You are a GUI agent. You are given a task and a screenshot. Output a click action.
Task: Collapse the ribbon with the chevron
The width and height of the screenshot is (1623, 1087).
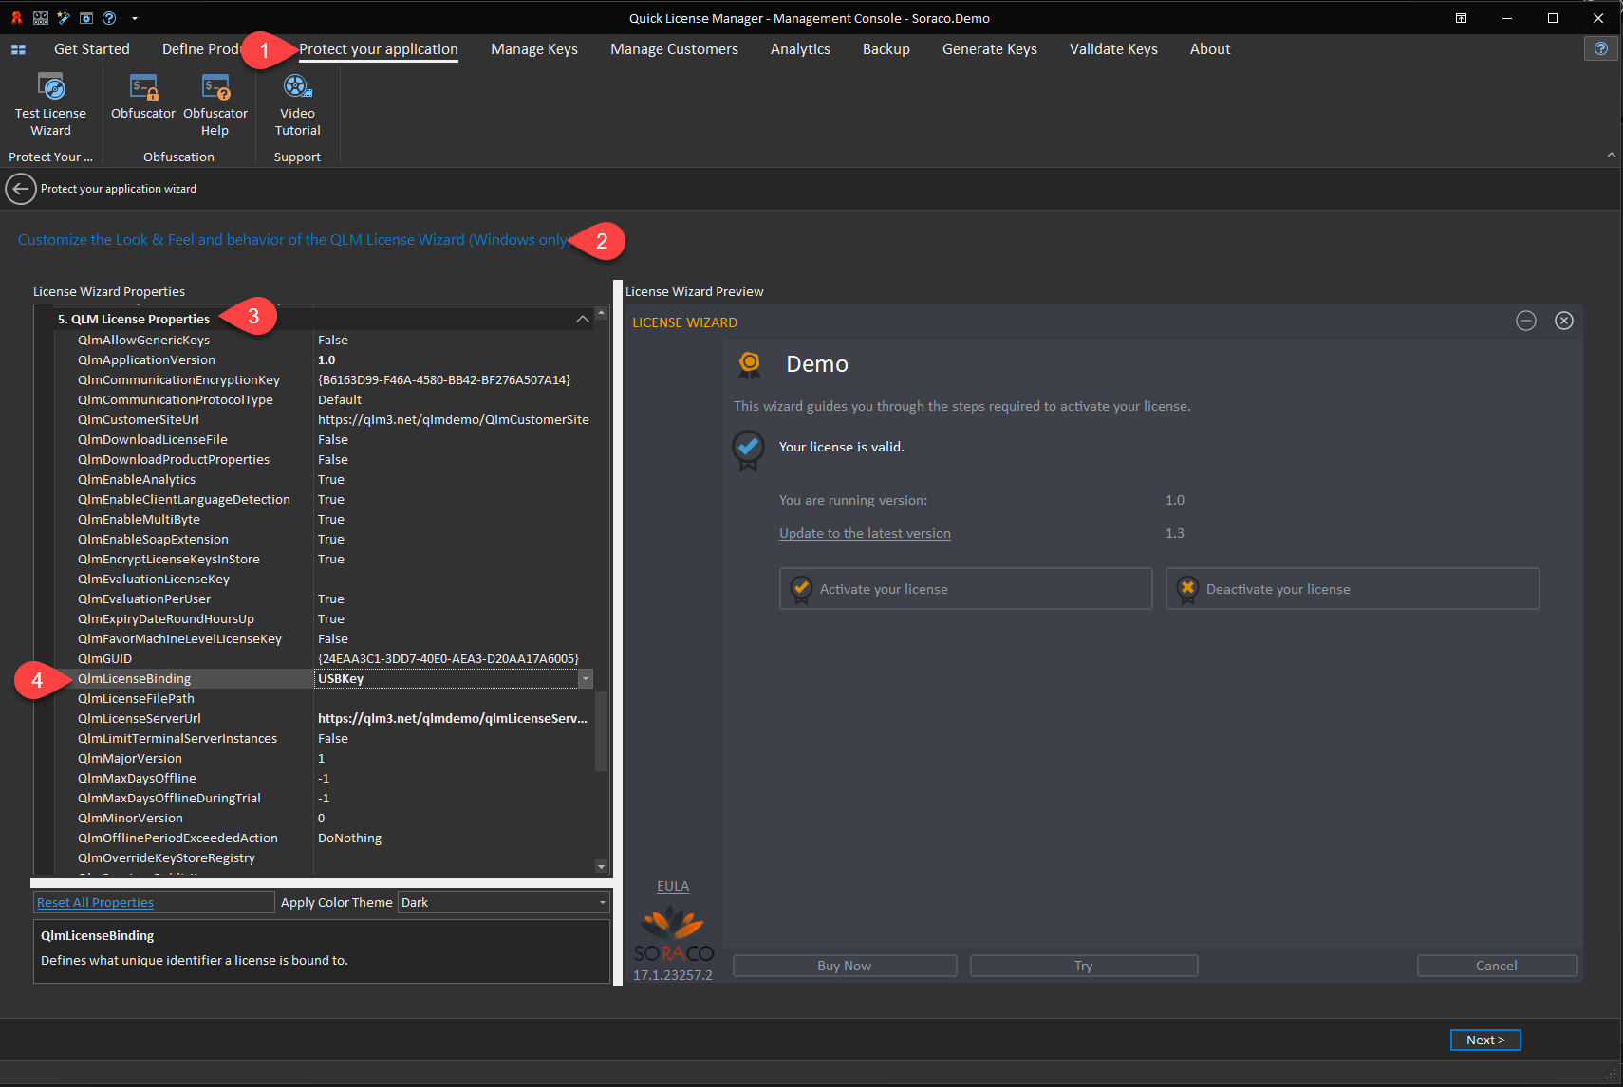coord(1611,155)
